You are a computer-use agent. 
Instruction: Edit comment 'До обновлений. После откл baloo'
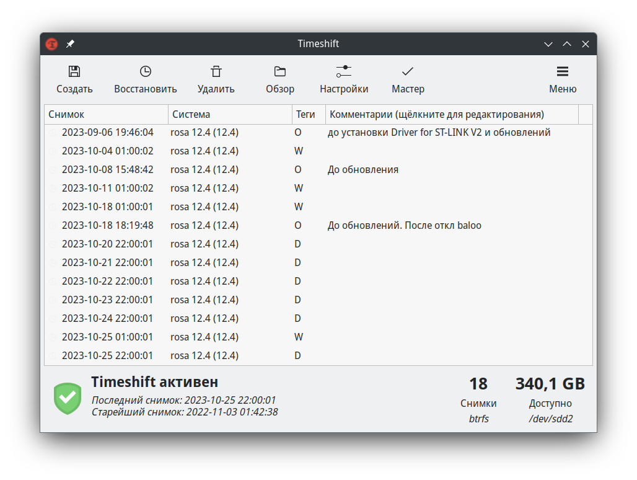404,226
